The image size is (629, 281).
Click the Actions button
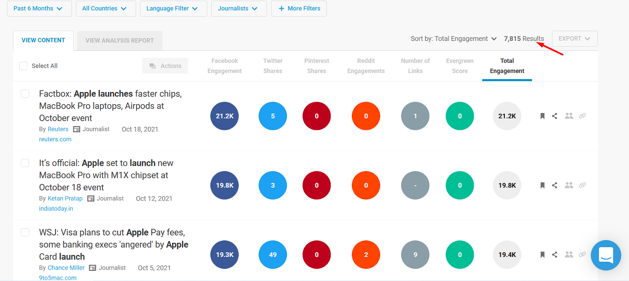pyautogui.click(x=165, y=66)
